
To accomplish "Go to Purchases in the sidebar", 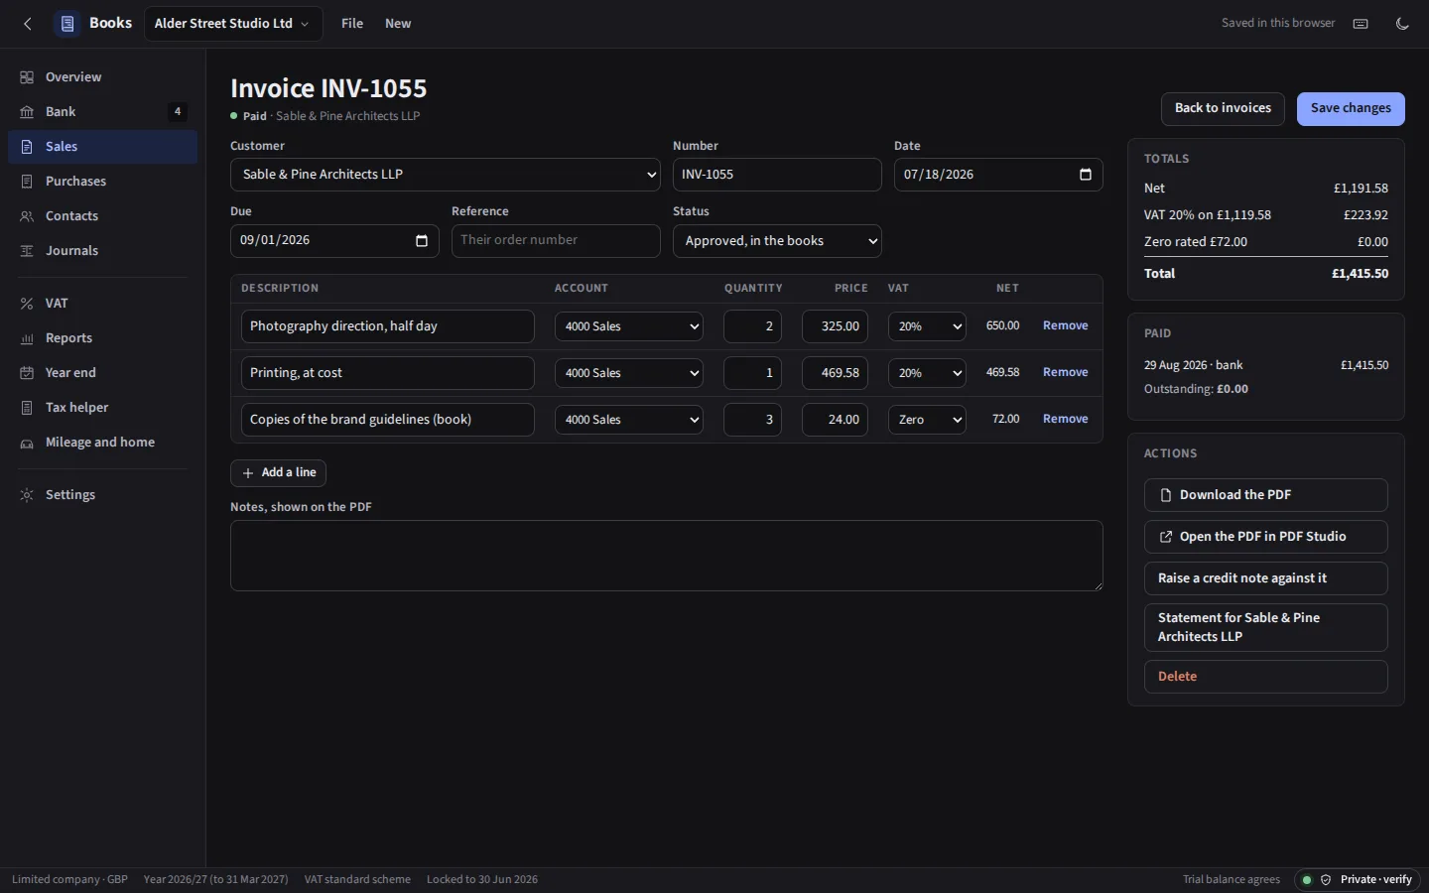I will point(102,182).
